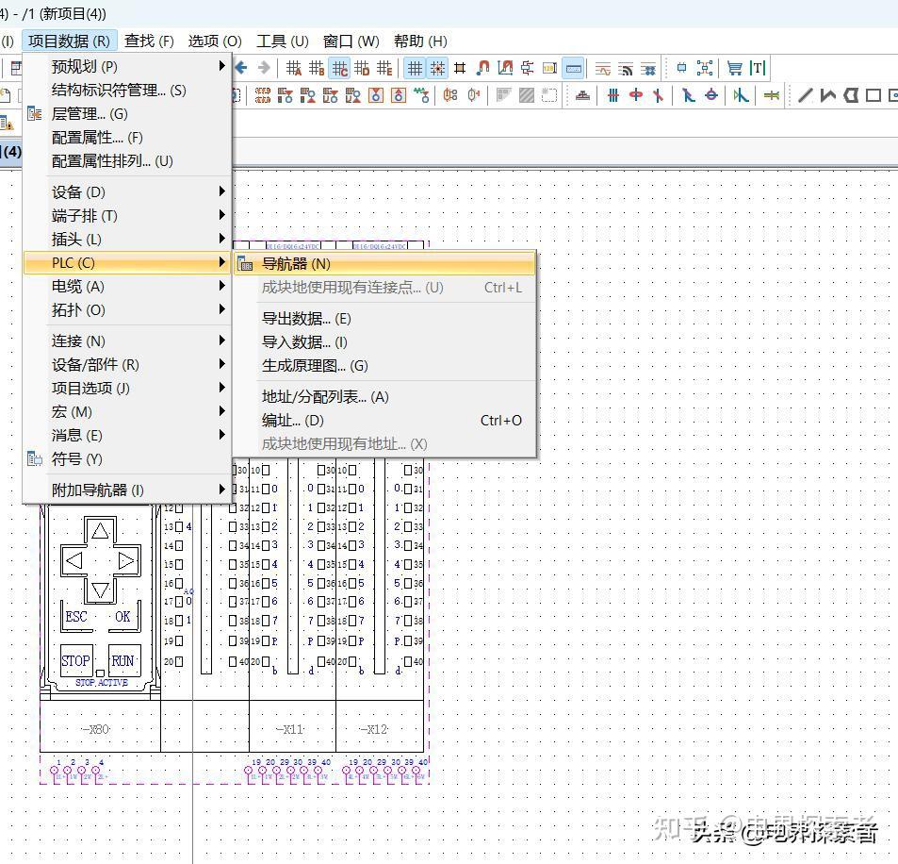Click the [T] text tool icon
The width and height of the screenshot is (898, 864).
coord(757,66)
